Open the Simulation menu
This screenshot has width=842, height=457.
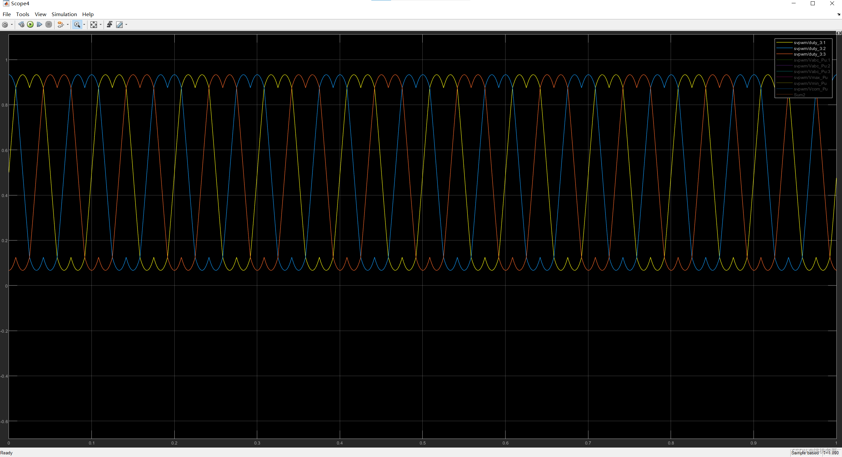tap(64, 14)
